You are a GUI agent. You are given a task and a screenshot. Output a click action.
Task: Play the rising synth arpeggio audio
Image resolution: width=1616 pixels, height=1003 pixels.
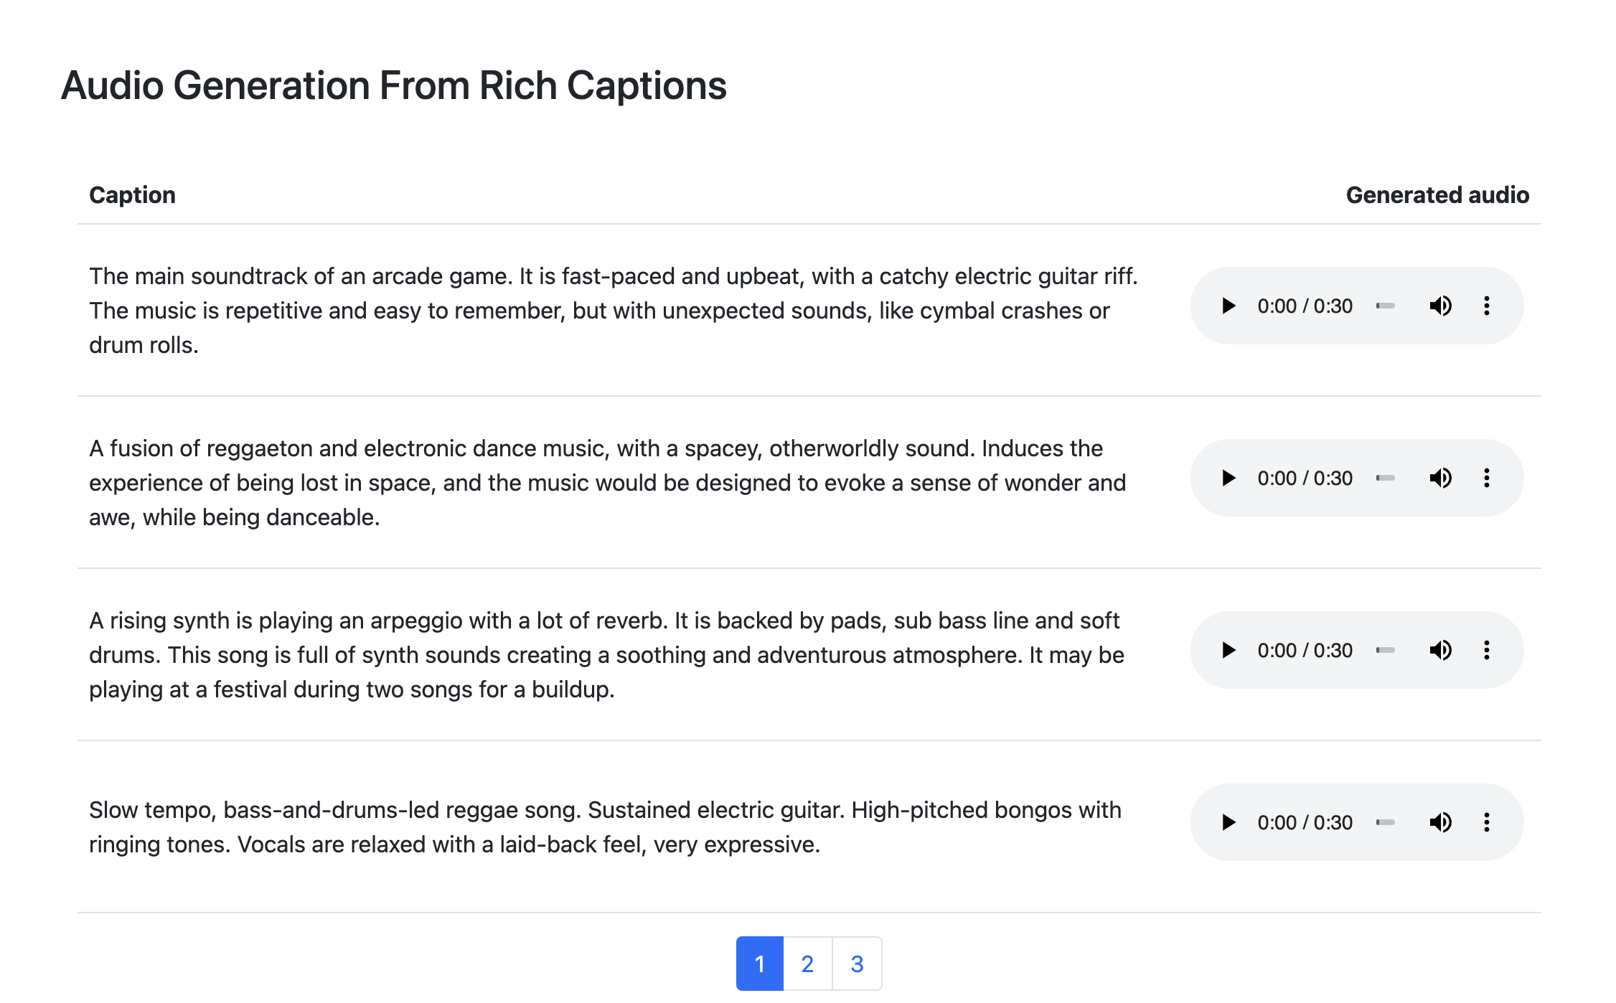pos(1229,650)
